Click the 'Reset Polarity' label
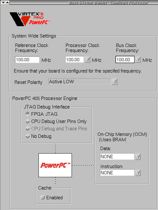 [x=28, y=82]
